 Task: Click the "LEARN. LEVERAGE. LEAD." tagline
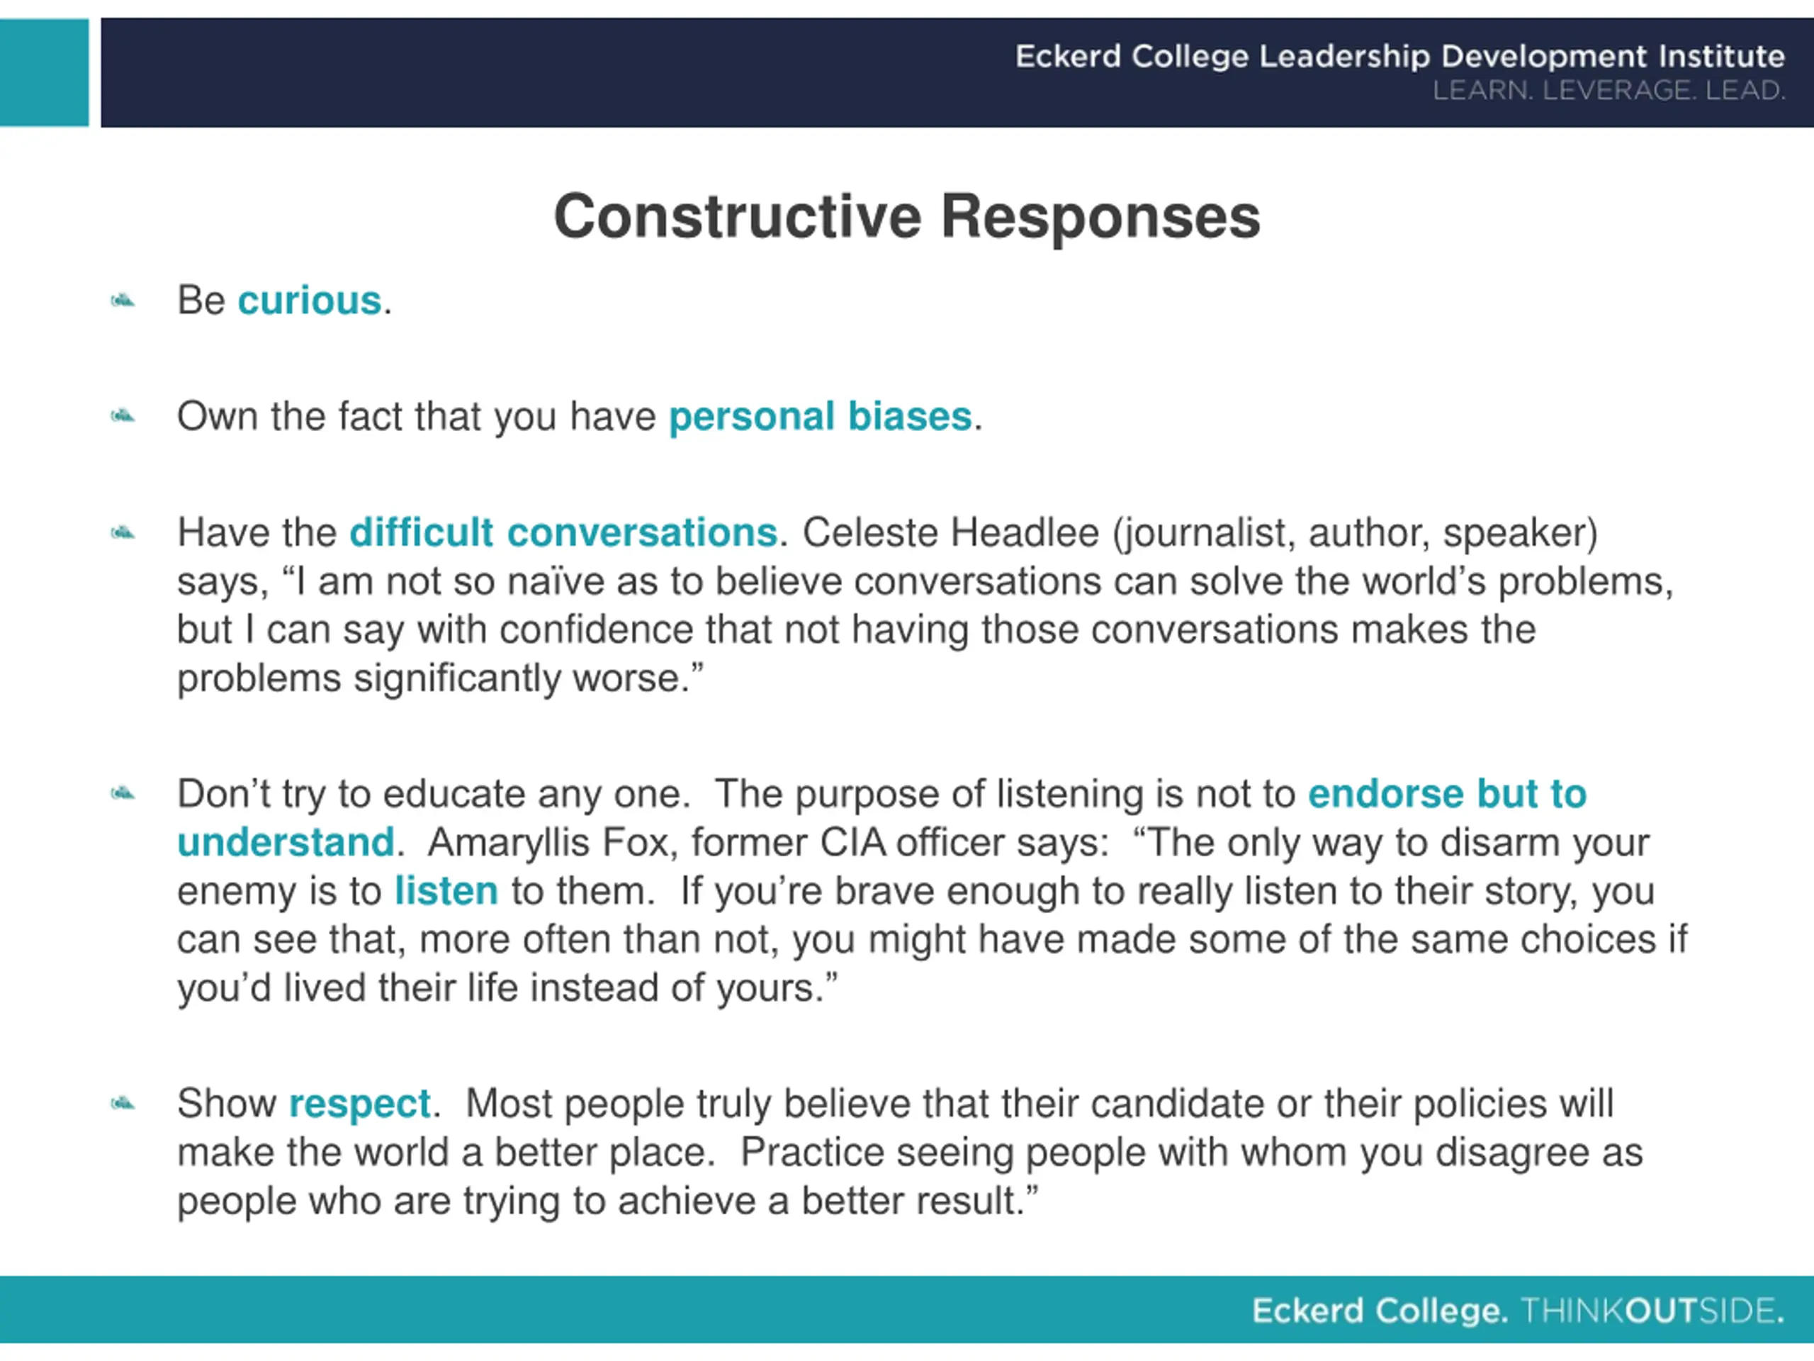click(x=1609, y=90)
